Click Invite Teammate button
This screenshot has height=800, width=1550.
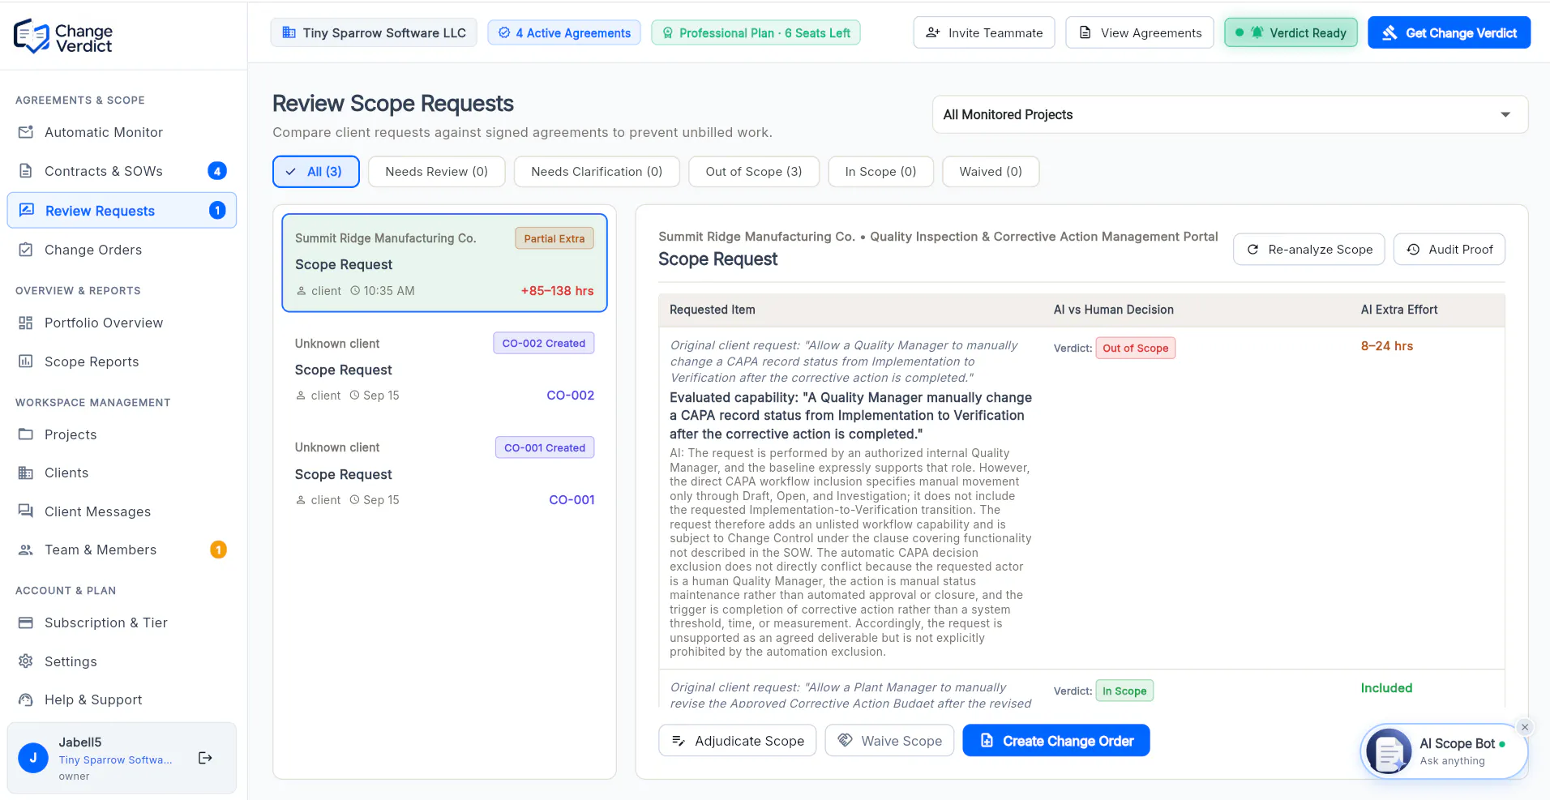point(984,33)
